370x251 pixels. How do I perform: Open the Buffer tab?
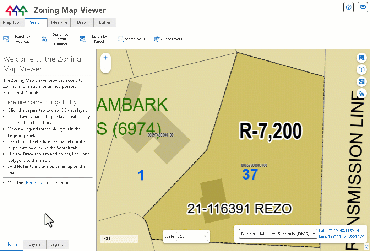(x=105, y=22)
